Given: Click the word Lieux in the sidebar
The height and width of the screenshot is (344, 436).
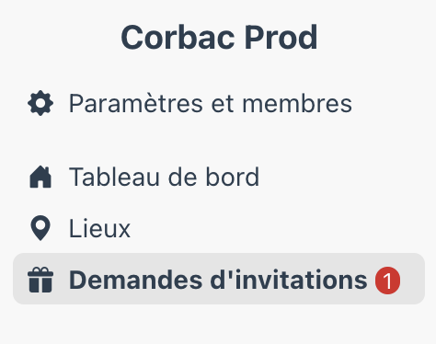Looking at the screenshot, I should tap(99, 228).
